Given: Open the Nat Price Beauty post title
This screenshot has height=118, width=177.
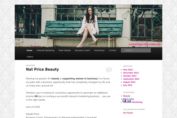Looking at the screenshot, I should coord(42,69).
